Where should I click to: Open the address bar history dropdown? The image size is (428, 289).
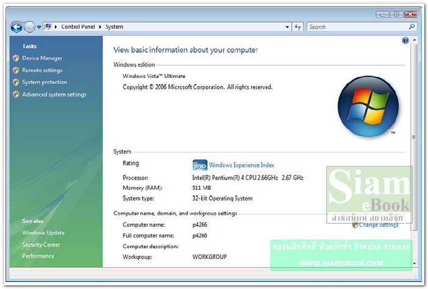287,27
